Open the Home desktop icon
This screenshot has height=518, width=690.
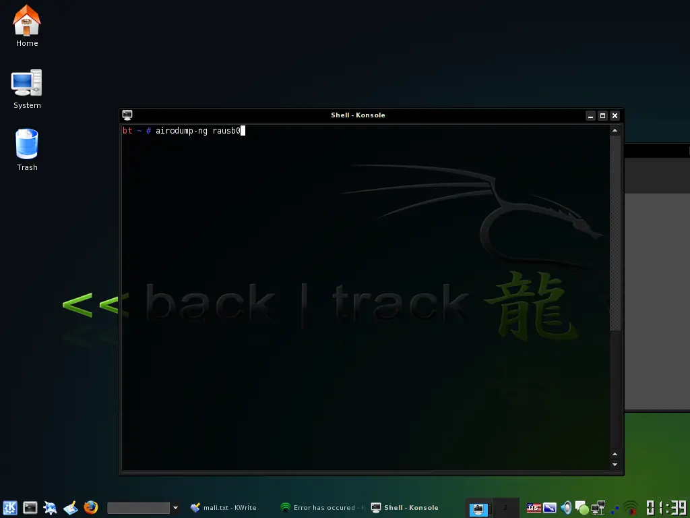[x=27, y=26]
